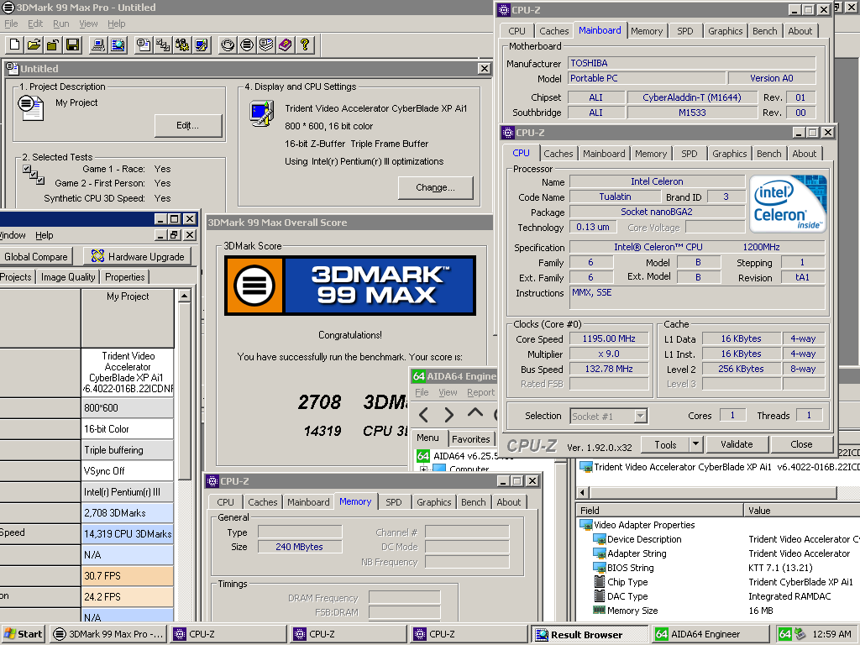Click the system info computer icon in toolbar

point(98,45)
